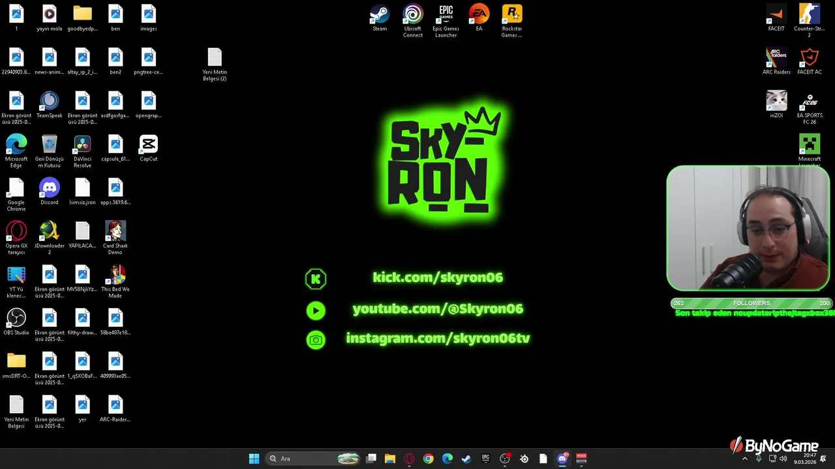Select the EA SPORTS FC 26 shortcut

810,108
